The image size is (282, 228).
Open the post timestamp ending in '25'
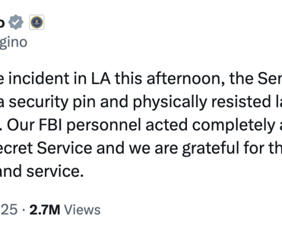[x=9, y=210]
